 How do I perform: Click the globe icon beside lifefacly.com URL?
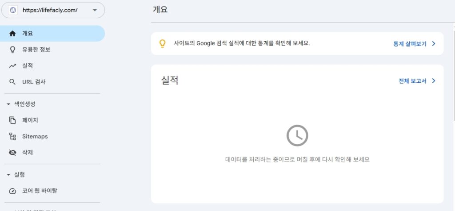(13, 10)
